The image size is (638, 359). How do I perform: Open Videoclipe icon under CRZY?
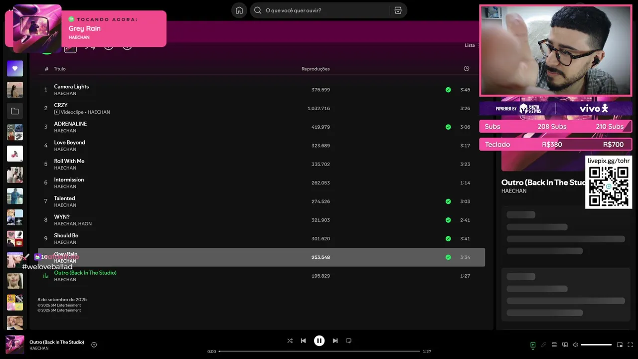click(x=57, y=112)
